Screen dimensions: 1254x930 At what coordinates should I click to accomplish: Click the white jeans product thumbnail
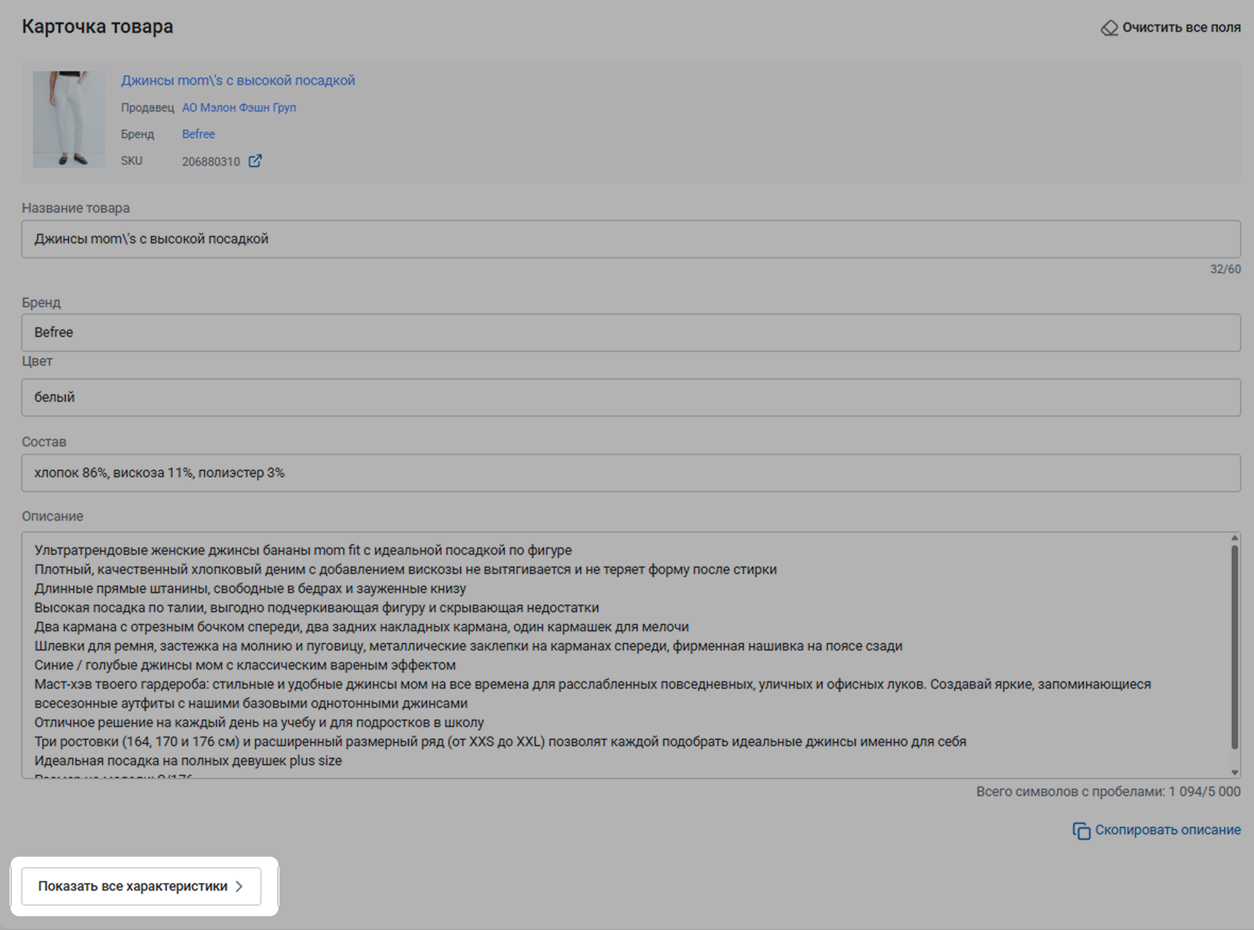(x=69, y=120)
